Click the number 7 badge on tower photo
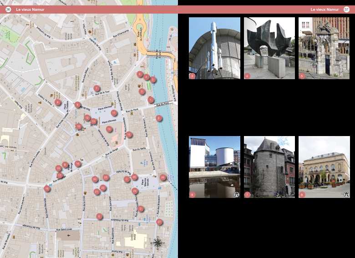The height and width of the screenshot is (258, 355). (x=247, y=194)
